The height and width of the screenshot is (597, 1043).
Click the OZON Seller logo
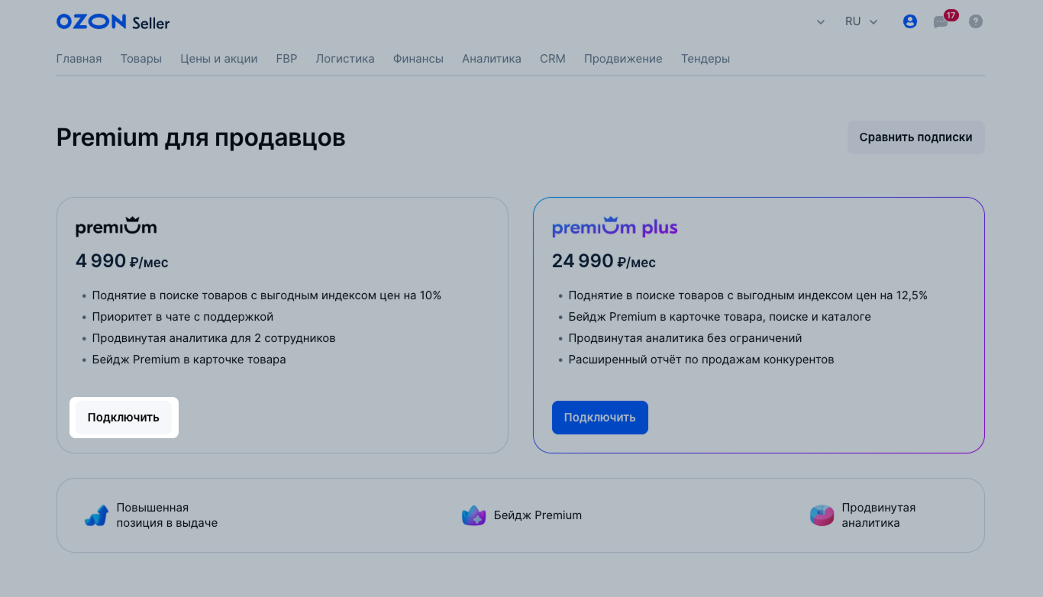(113, 22)
